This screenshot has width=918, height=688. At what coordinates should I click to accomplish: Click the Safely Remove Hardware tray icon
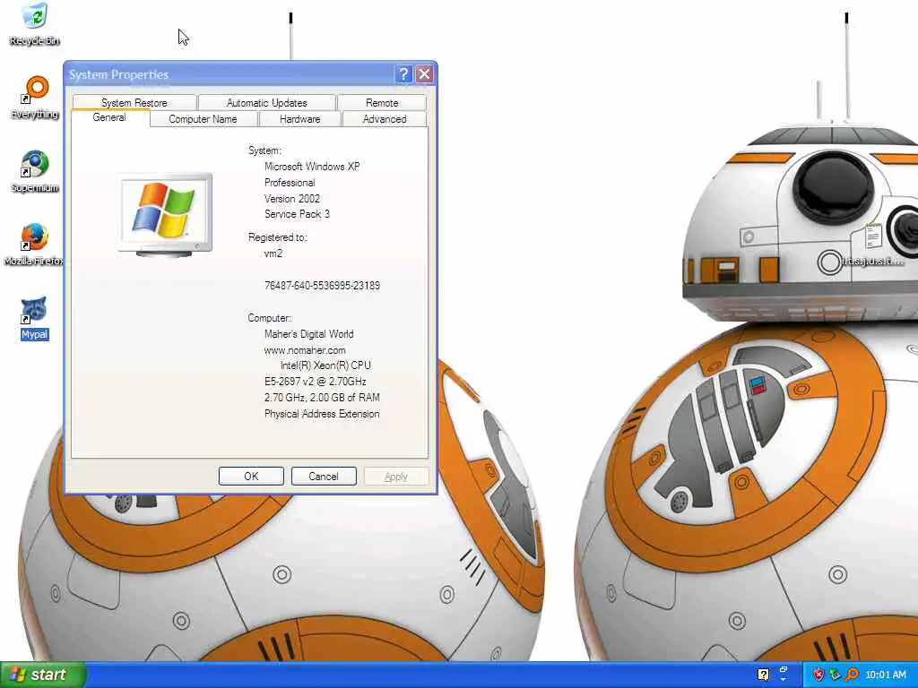(835, 675)
